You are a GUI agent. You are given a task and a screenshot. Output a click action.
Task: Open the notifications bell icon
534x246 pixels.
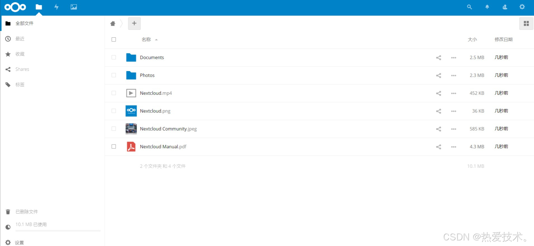point(487,7)
